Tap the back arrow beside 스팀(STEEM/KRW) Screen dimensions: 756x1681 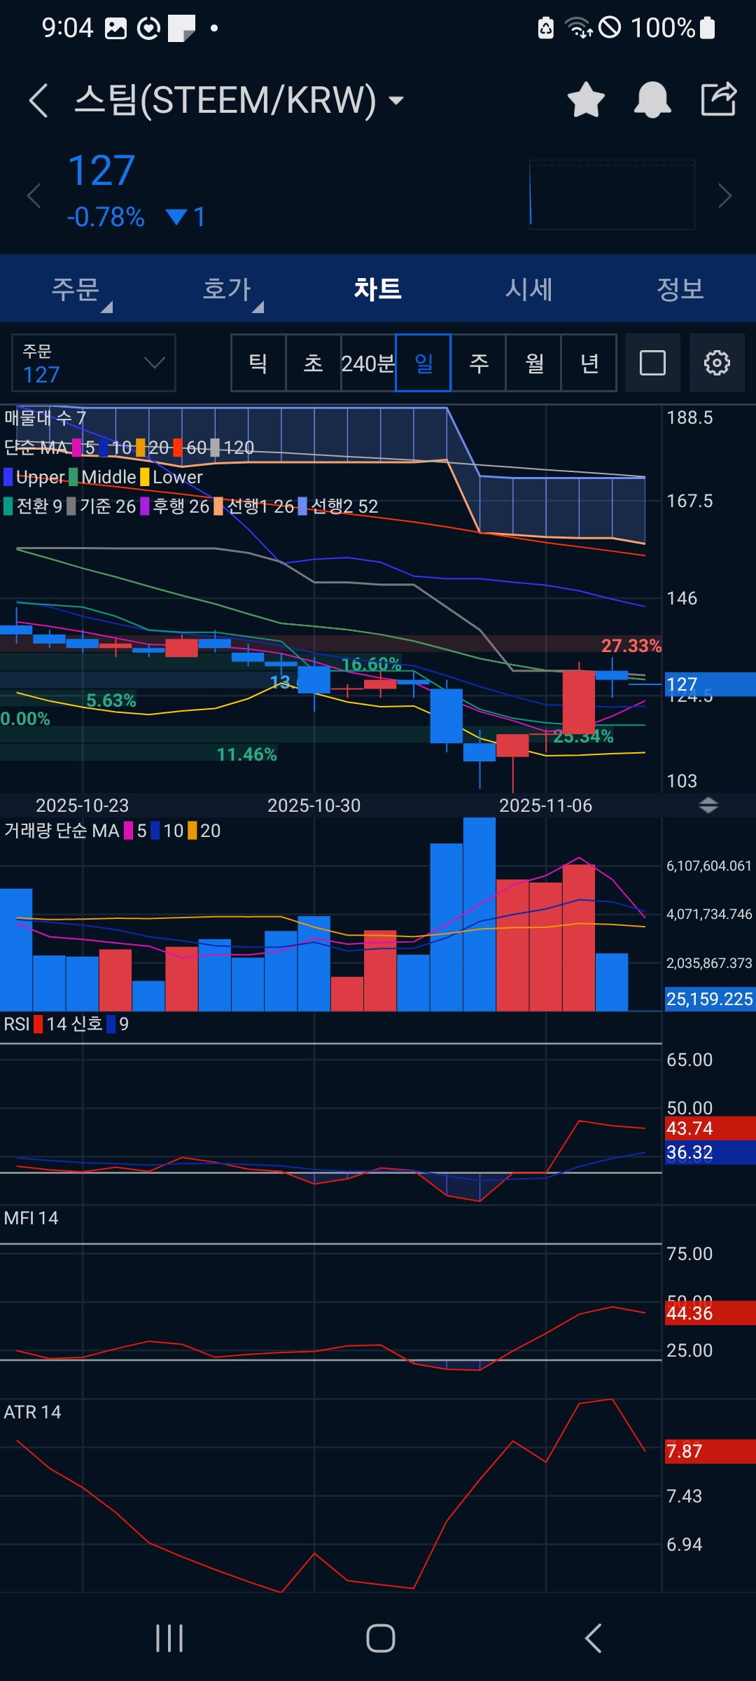(39, 100)
